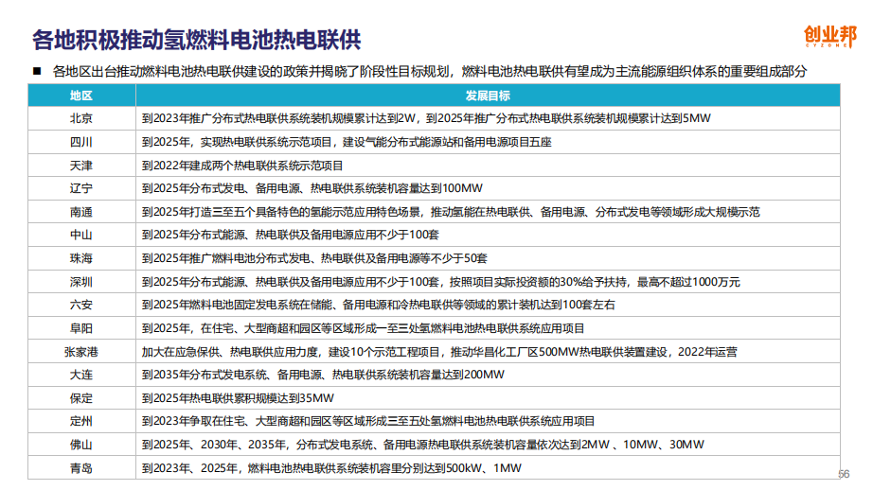Image resolution: width=873 pixels, height=490 pixels.
Task: Select the 北京 region cell
Action: tap(81, 119)
